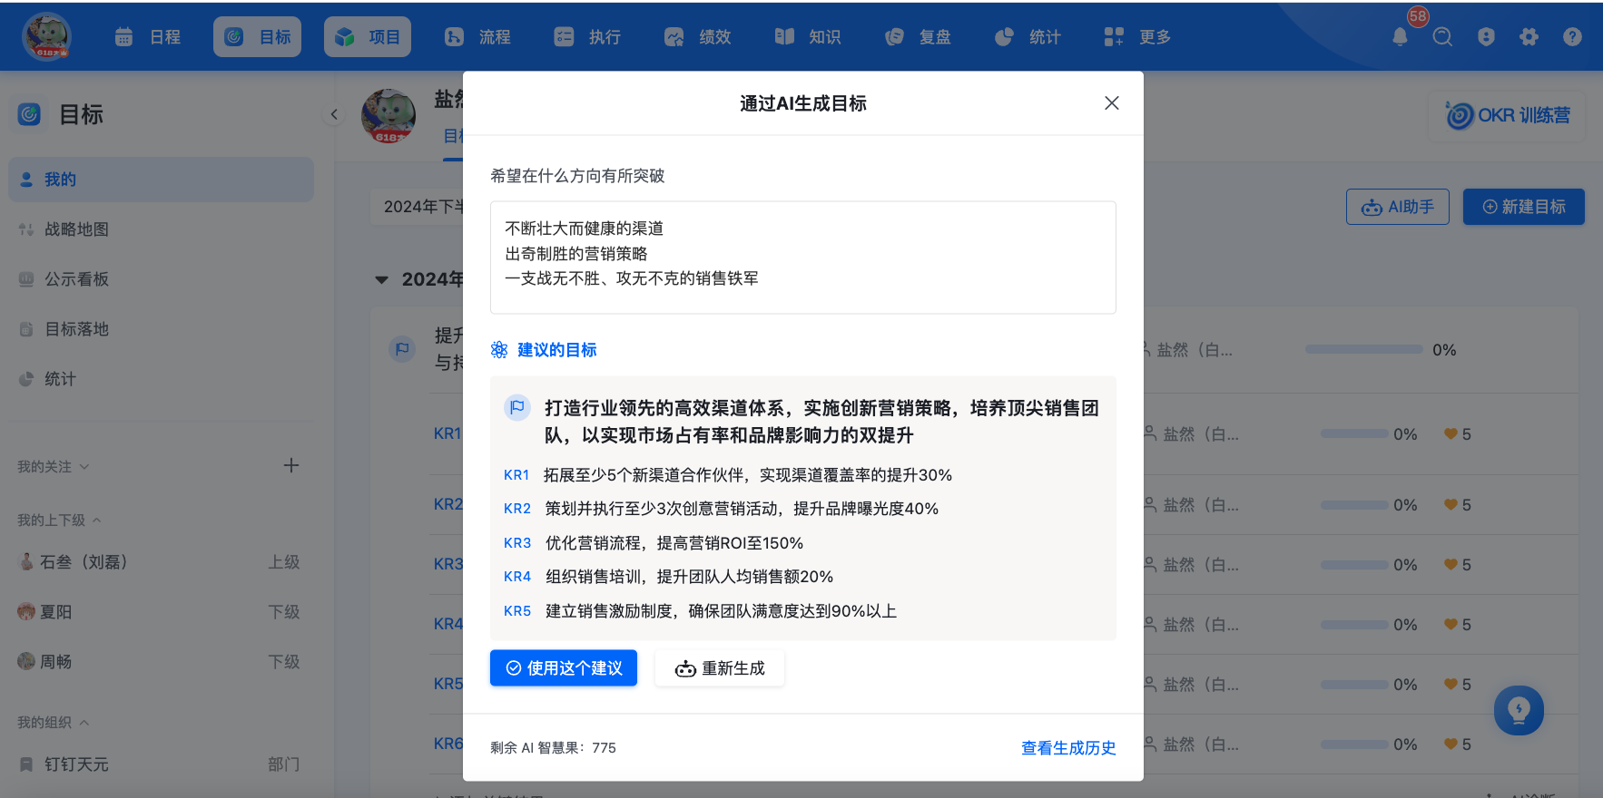The height and width of the screenshot is (798, 1603).
Task: Click 重新生成 regenerate button
Action: point(720,668)
